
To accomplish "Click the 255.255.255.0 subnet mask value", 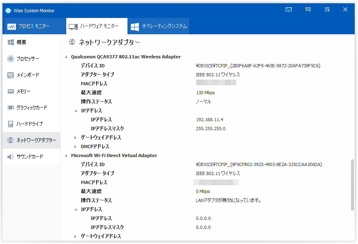I will (210, 129).
